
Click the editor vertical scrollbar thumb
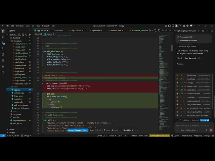172,48
